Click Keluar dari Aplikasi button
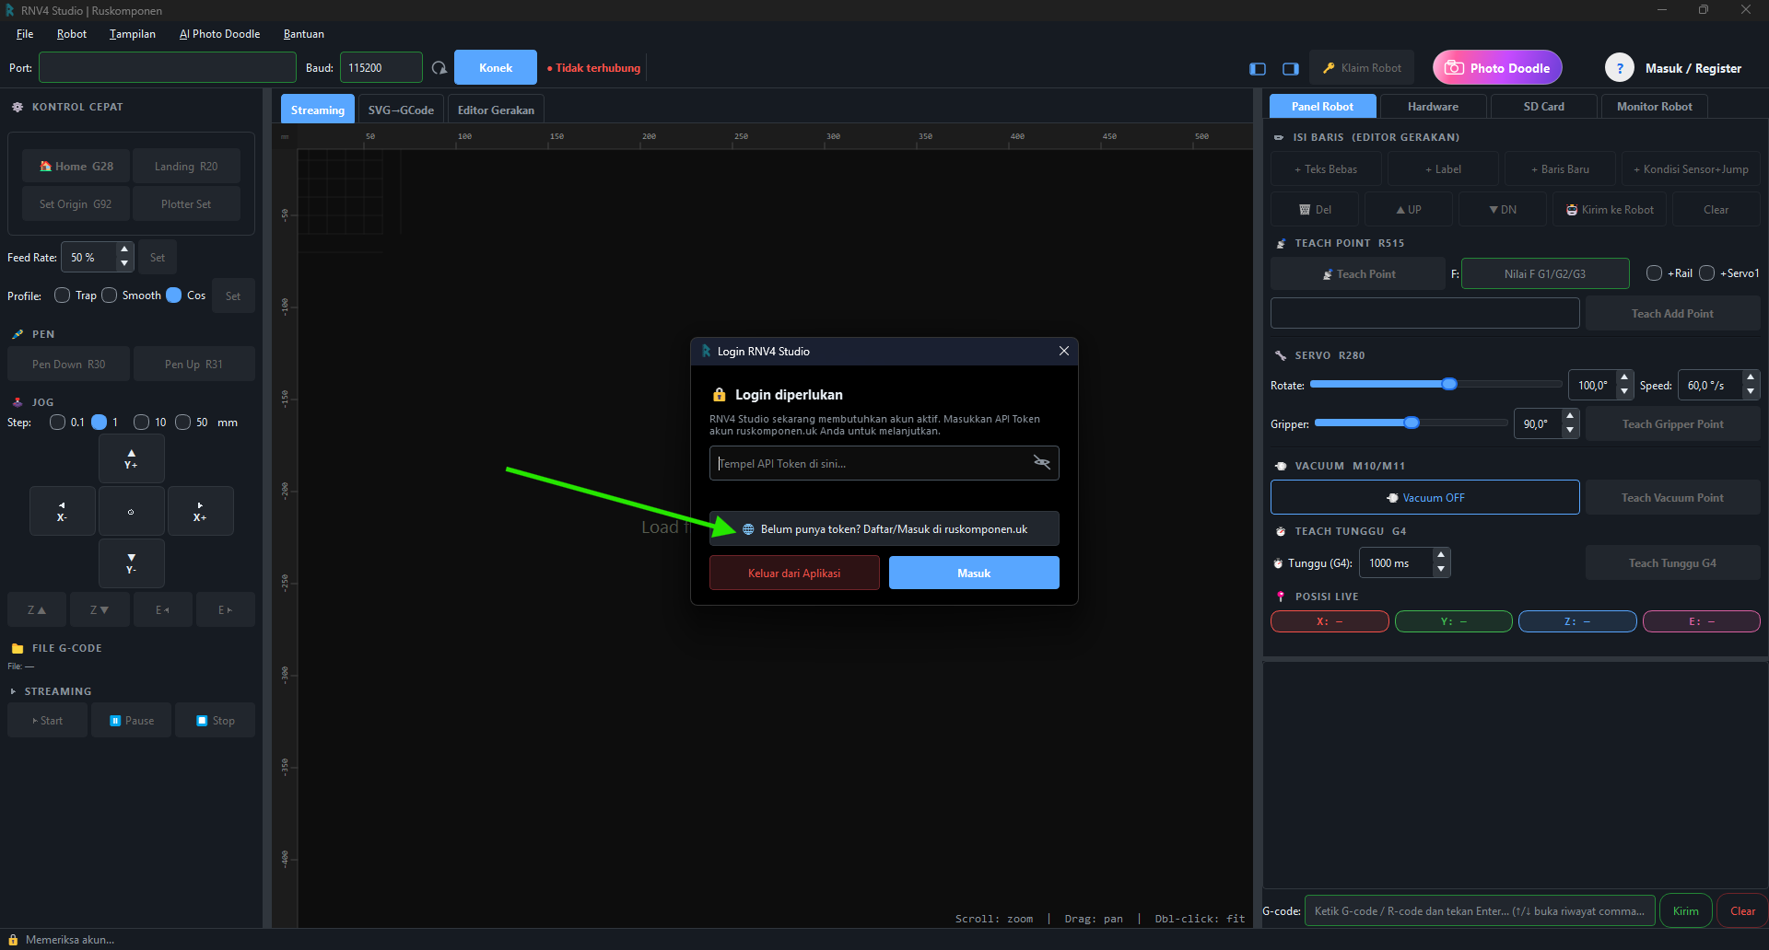The image size is (1769, 950). [x=794, y=573]
